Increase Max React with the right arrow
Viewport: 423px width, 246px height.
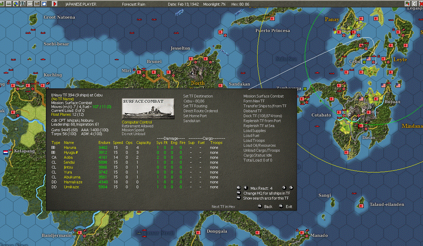pos(284,188)
